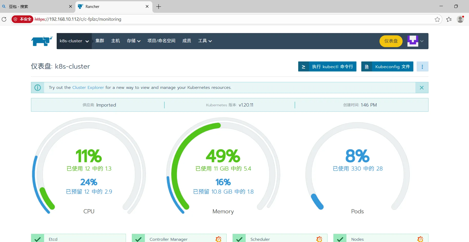Image resolution: width=469 pixels, height=242 pixels.
Task: Click the Rancher cow logo
Action: 42,41
